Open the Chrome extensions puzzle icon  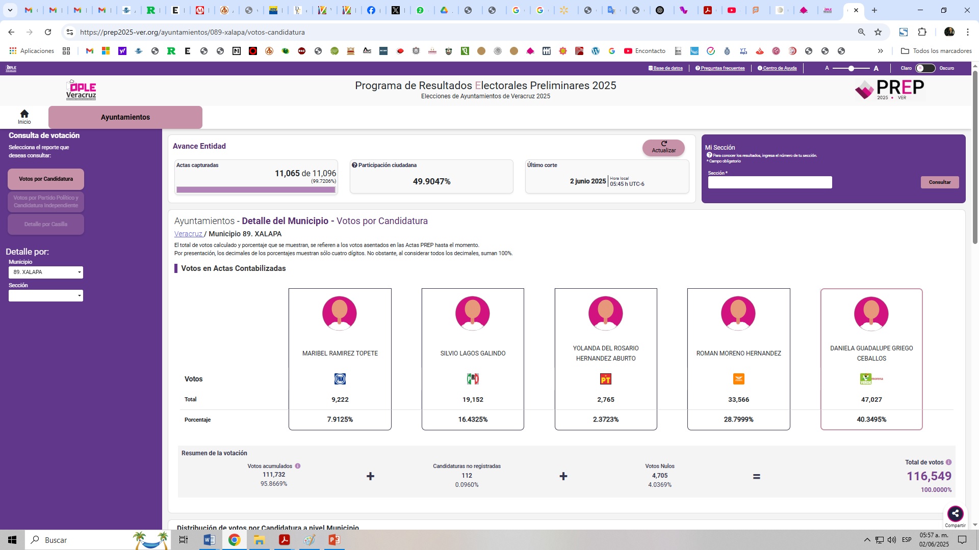click(922, 32)
